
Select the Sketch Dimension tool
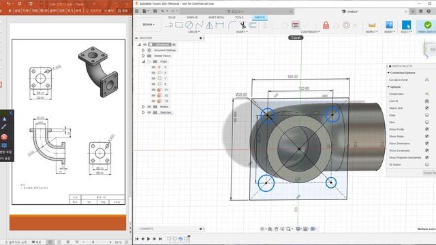point(219,25)
